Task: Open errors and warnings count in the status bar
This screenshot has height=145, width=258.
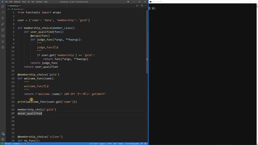Action: pos(8,144)
